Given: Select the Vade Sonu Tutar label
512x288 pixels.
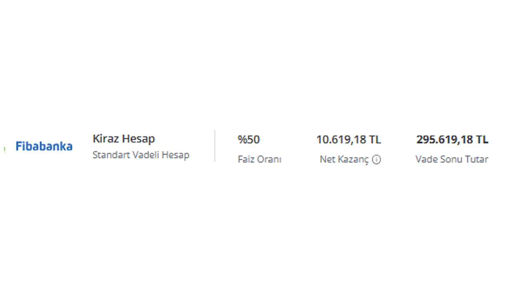Looking at the screenshot, I should 452,159.
